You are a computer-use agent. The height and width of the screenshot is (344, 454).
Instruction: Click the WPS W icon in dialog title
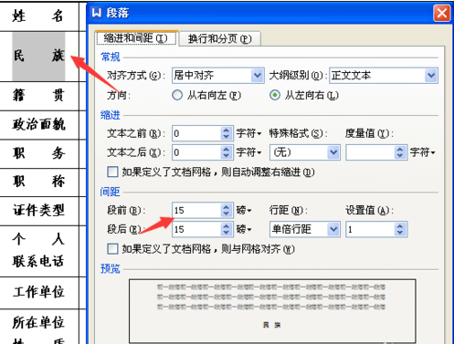click(x=97, y=13)
